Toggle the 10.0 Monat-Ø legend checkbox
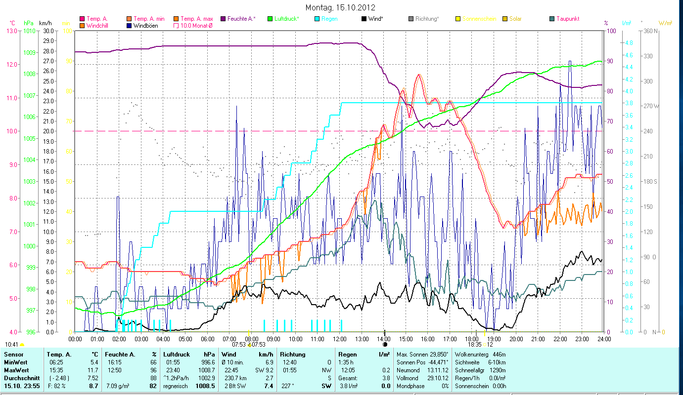683x395 pixels. (177, 26)
